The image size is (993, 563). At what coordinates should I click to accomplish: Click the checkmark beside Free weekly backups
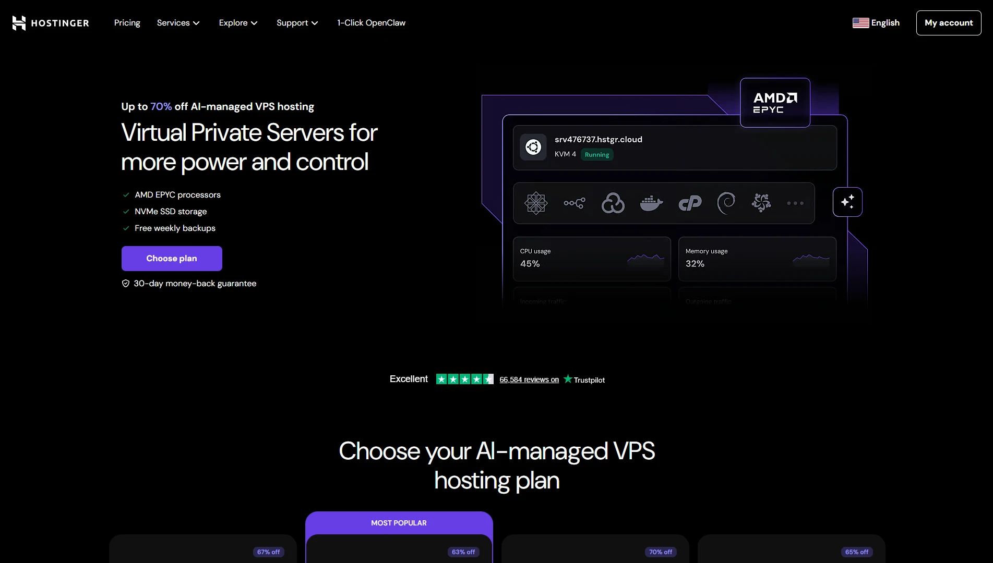(x=126, y=228)
